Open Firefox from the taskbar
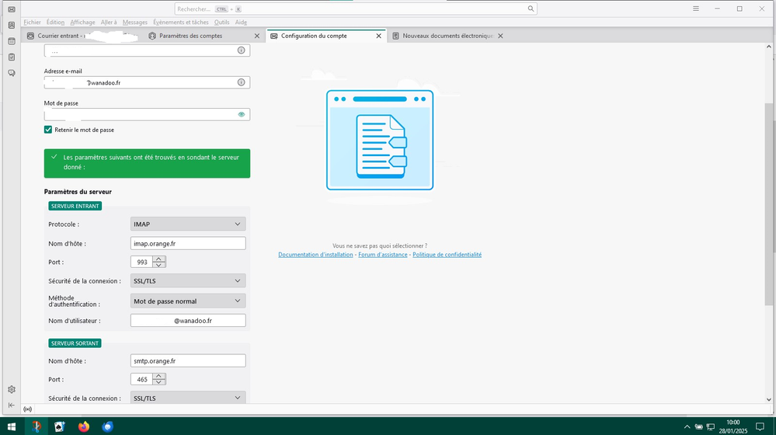Image resolution: width=776 pixels, height=435 pixels. [84, 426]
